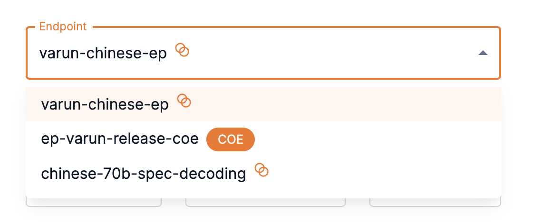Choose the ep-varun-release-coe endpoint option
The width and height of the screenshot is (542, 222).
tap(120, 139)
